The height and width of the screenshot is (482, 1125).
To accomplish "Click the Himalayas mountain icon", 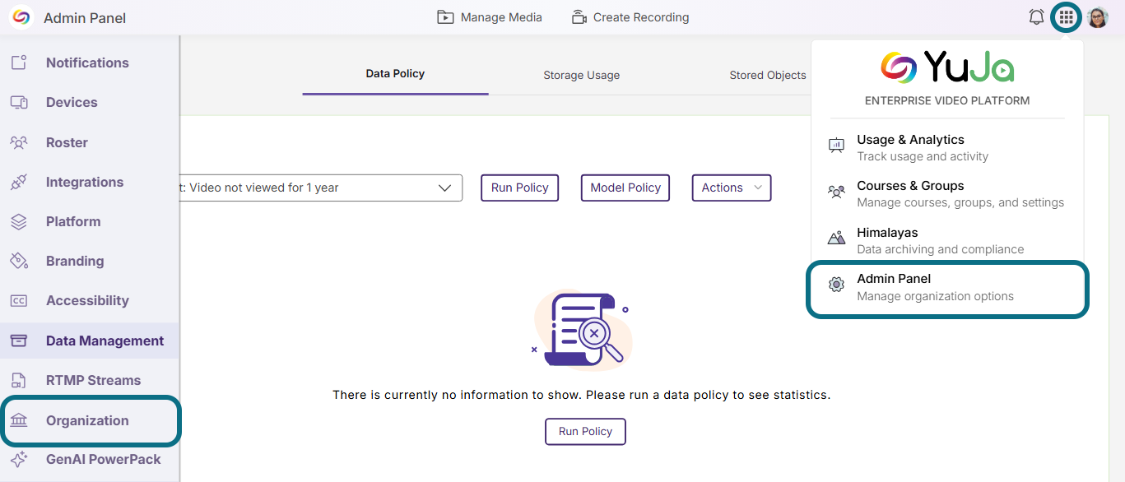I will pyautogui.click(x=836, y=239).
